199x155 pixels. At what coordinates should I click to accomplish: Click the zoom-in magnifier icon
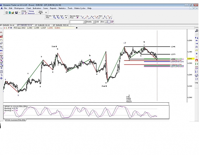click(196, 31)
